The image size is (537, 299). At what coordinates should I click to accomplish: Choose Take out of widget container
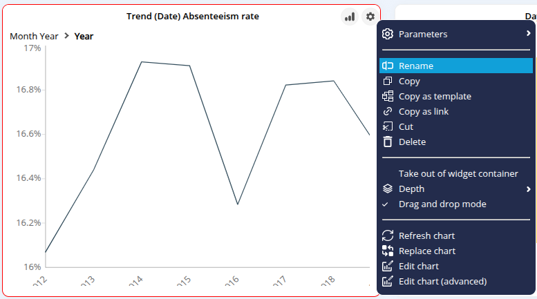458,173
